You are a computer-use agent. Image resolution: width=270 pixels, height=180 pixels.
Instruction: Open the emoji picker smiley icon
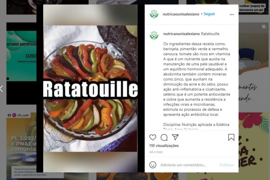click(x=153, y=165)
